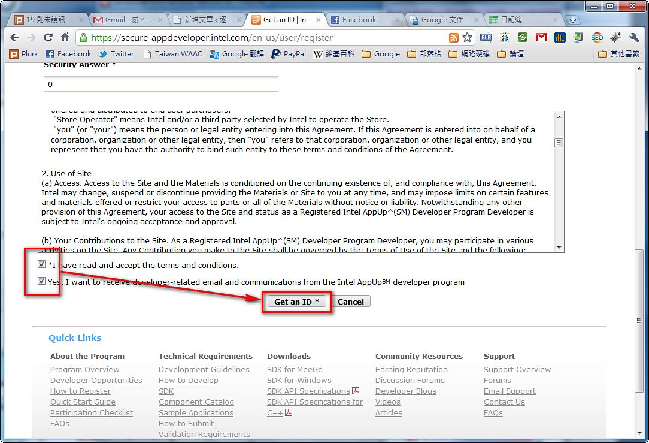Open the Earning Reputation link

(411, 370)
